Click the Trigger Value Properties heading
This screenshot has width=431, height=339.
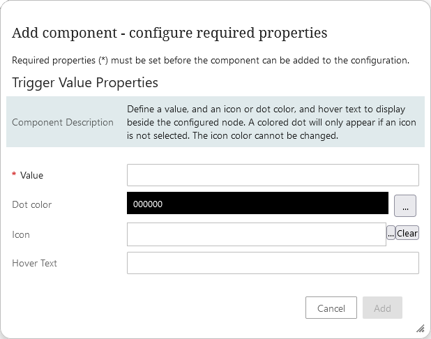click(x=85, y=82)
